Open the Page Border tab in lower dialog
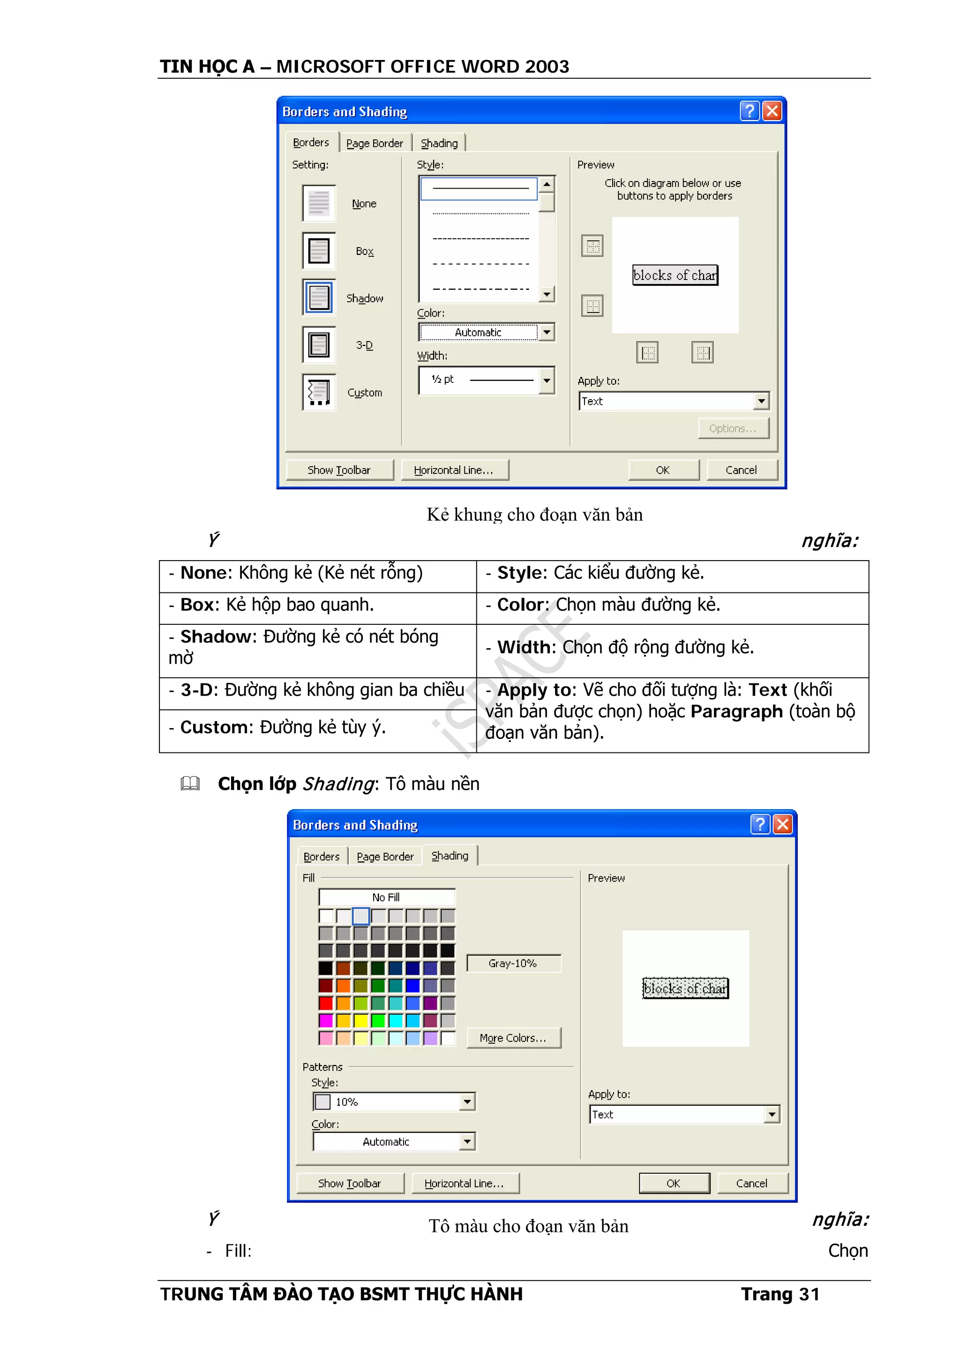This screenshot has height=1359, width=960. pyautogui.click(x=385, y=857)
